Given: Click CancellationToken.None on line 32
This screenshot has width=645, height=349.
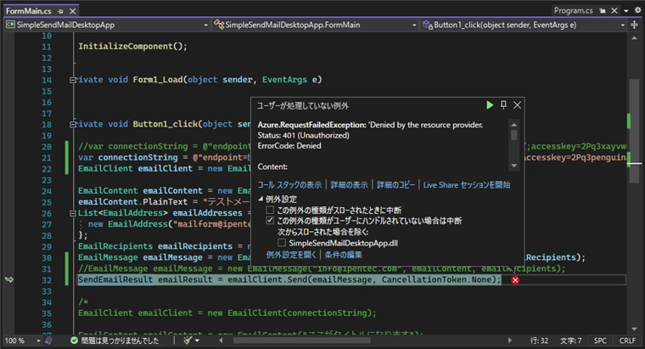Looking at the screenshot, I should click(x=436, y=280).
